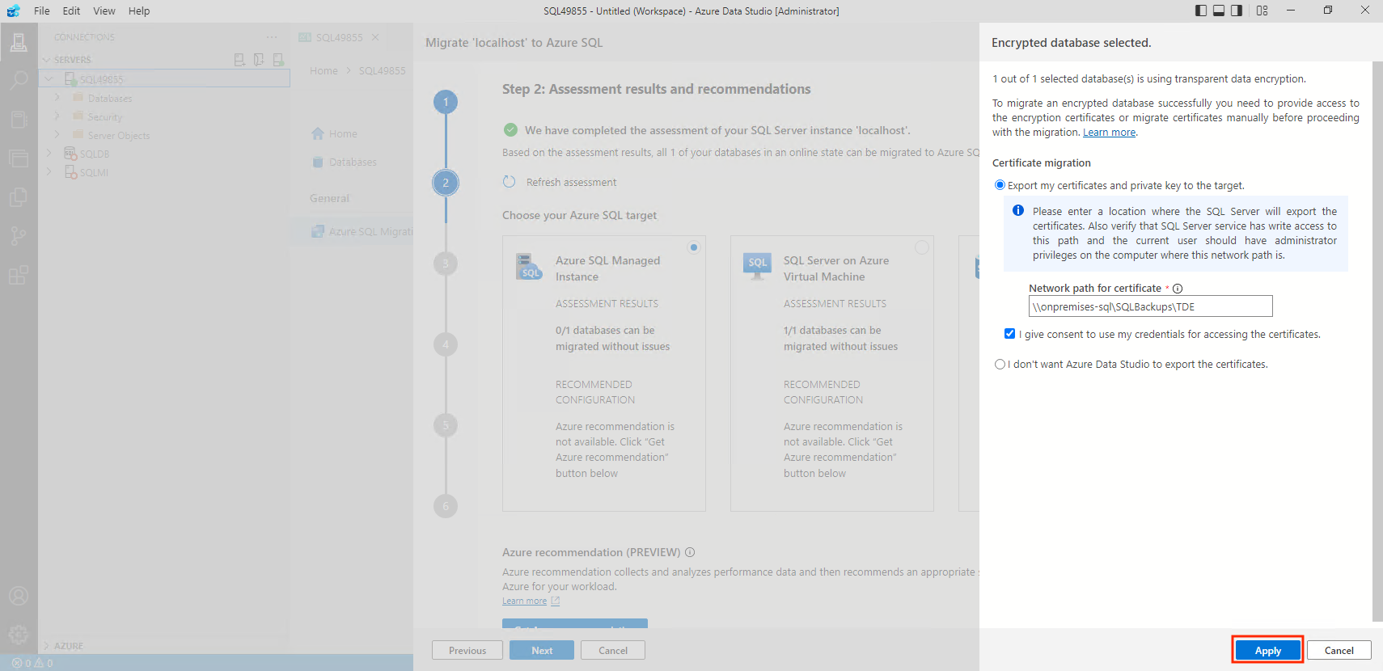Open the Source Control icon

pos(18,236)
